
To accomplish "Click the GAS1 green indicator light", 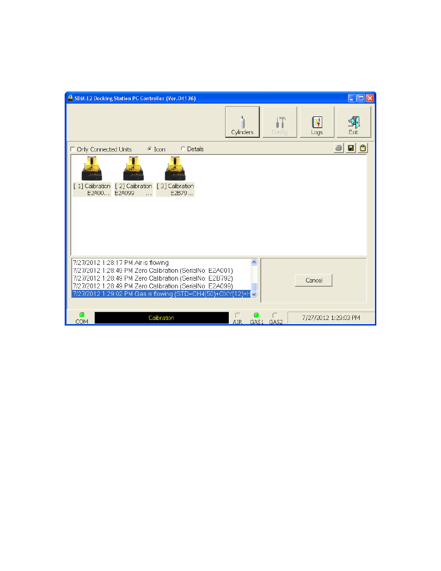I will click(x=257, y=315).
